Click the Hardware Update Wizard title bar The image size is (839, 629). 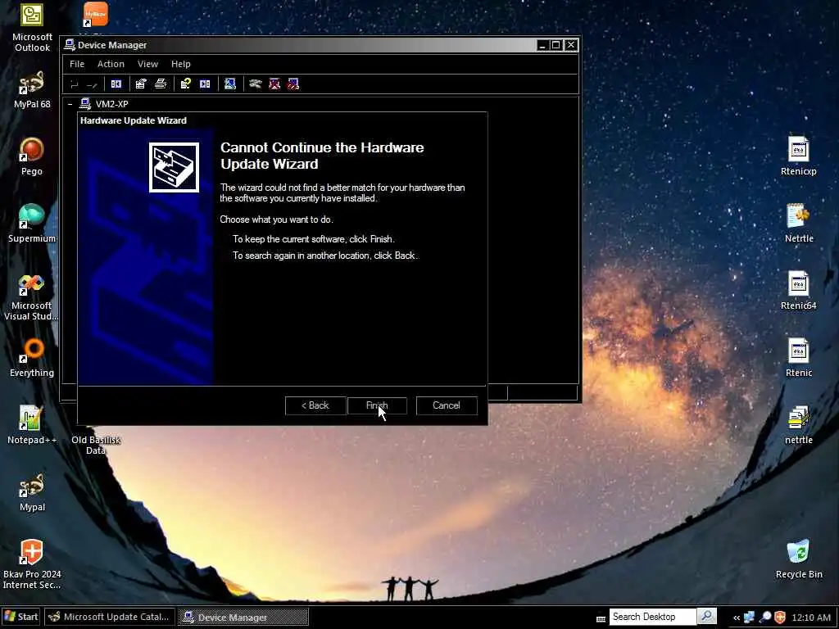pyautogui.click(x=283, y=120)
